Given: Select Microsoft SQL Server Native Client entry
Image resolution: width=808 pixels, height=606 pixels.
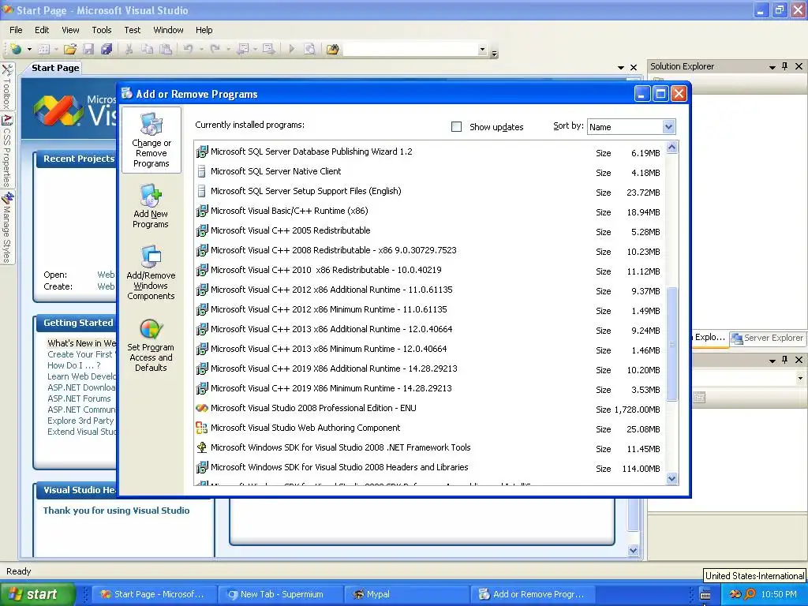Looking at the screenshot, I should point(429,171).
